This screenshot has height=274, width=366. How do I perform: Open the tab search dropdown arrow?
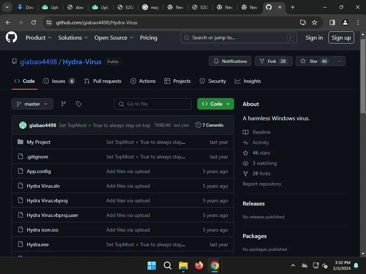tap(7, 7)
